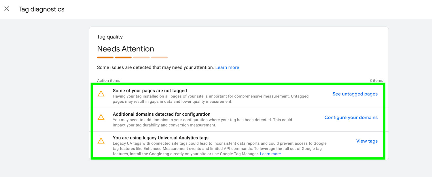Image resolution: width=432 pixels, height=177 pixels.
Task: Click first dark orange tag quality bar segment
Action: point(105,57)
